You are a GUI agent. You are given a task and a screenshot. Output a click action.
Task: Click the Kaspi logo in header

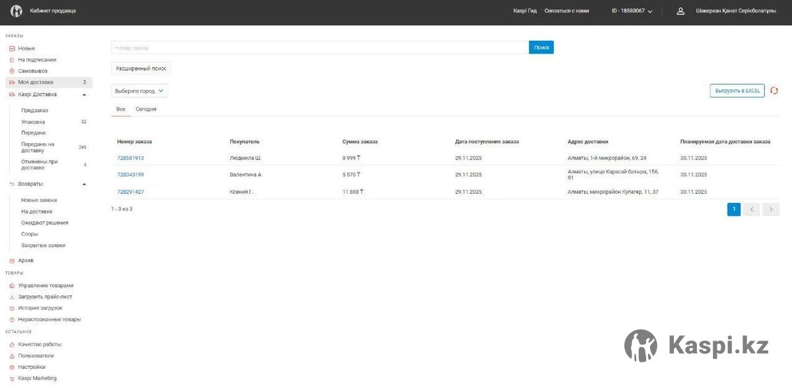(16, 11)
